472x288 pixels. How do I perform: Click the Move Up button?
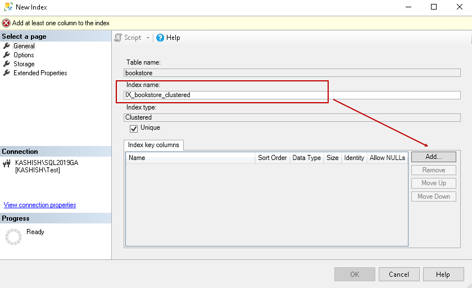click(x=433, y=183)
